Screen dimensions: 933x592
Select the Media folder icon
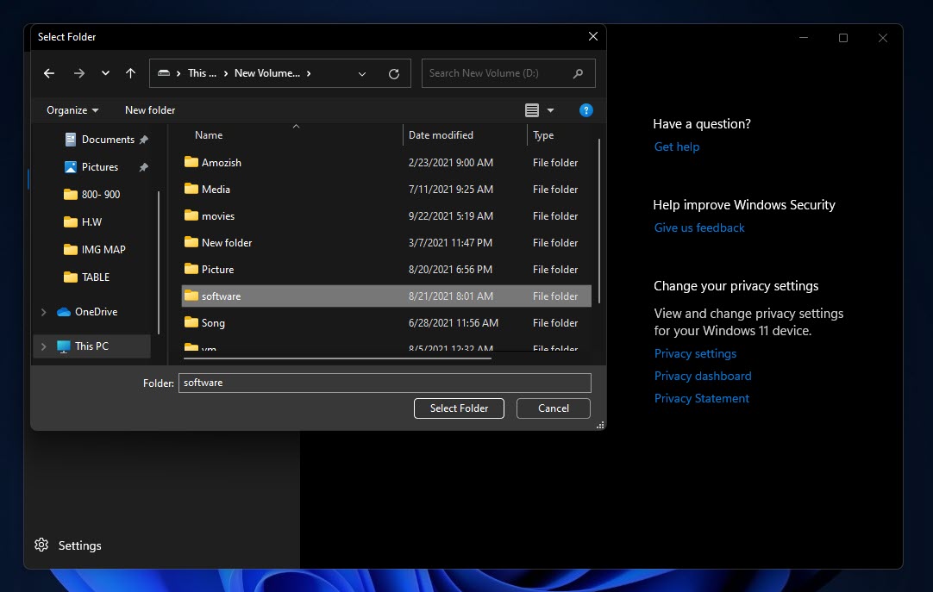[x=191, y=190]
